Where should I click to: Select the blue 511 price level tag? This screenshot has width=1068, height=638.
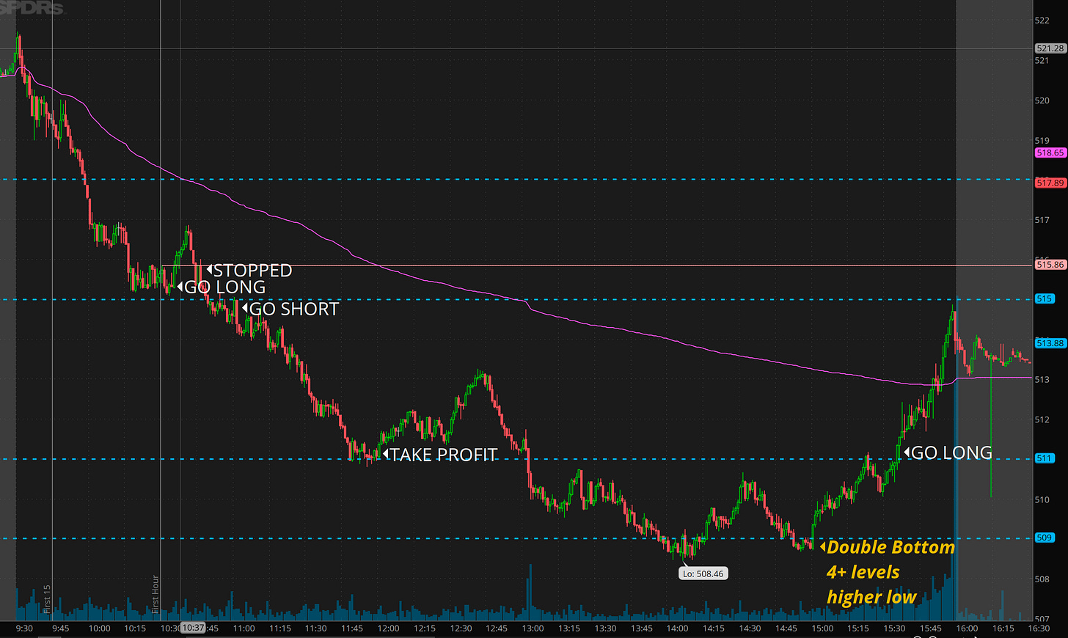coord(1045,458)
